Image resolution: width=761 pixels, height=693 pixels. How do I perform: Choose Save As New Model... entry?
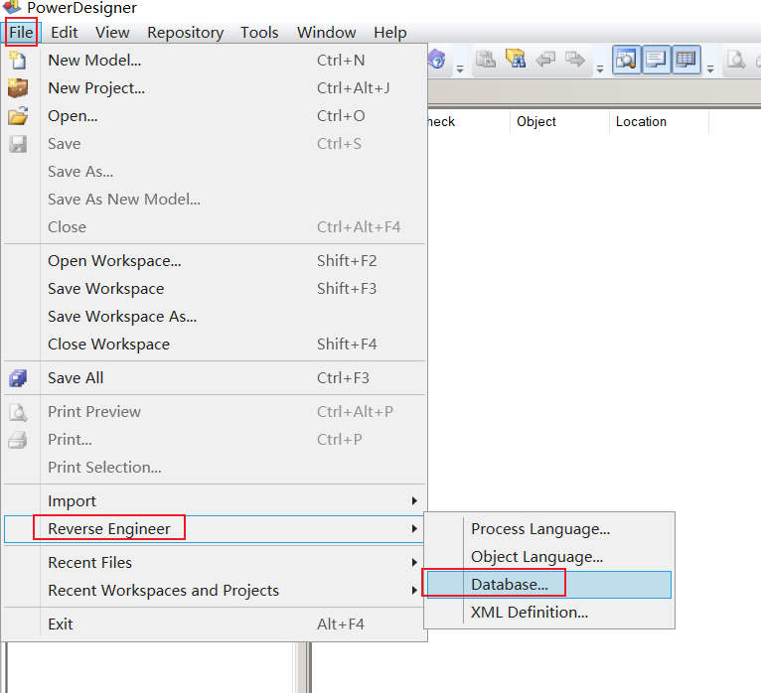click(x=215, y=199)
